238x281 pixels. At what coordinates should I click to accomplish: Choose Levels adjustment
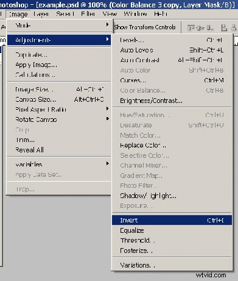(172, 40)
